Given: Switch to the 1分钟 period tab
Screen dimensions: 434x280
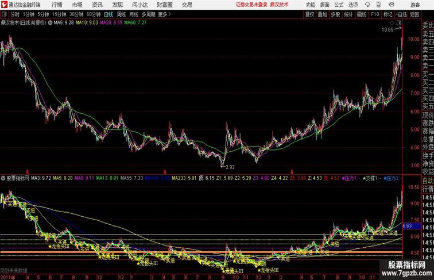Looking at the screenshot, I should [x=29, y=14].
